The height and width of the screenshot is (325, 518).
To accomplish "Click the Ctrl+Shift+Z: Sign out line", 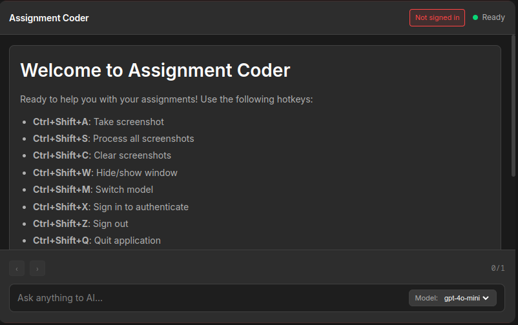I will (81, 224).
